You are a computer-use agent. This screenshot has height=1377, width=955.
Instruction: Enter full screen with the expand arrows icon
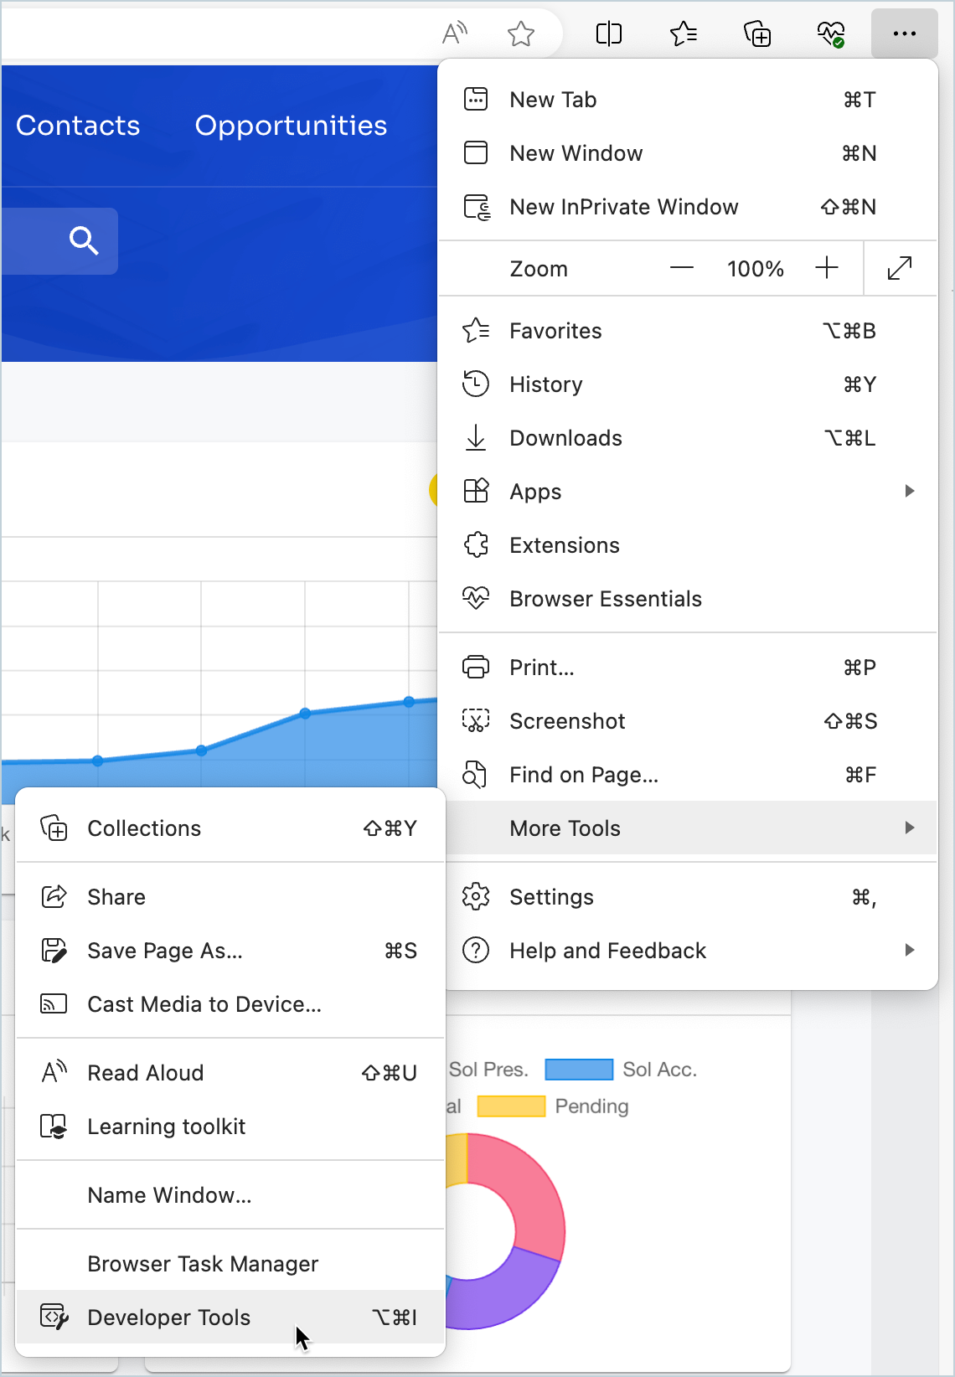[x=900, y=268]
